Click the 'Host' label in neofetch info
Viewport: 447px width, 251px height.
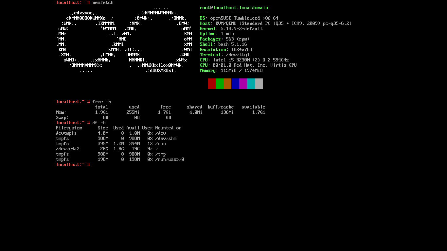205,24
